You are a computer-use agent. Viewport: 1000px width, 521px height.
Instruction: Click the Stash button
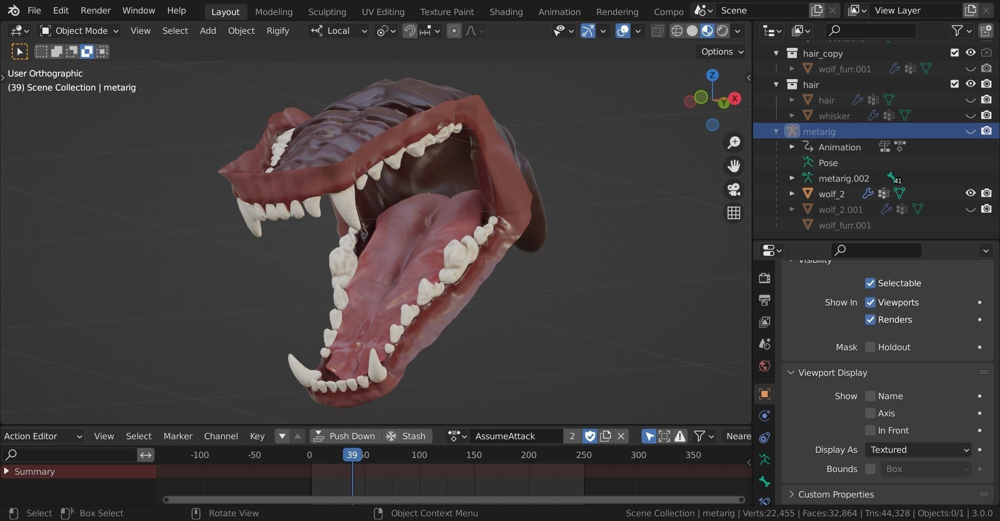[406, 436]
